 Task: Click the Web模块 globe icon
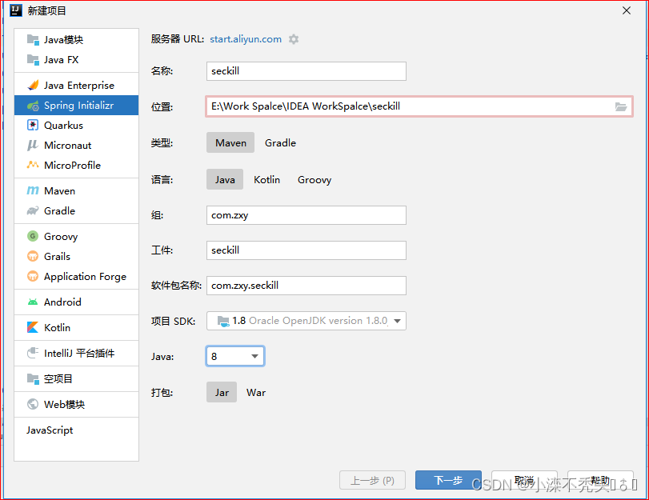(x=33, y=404)
